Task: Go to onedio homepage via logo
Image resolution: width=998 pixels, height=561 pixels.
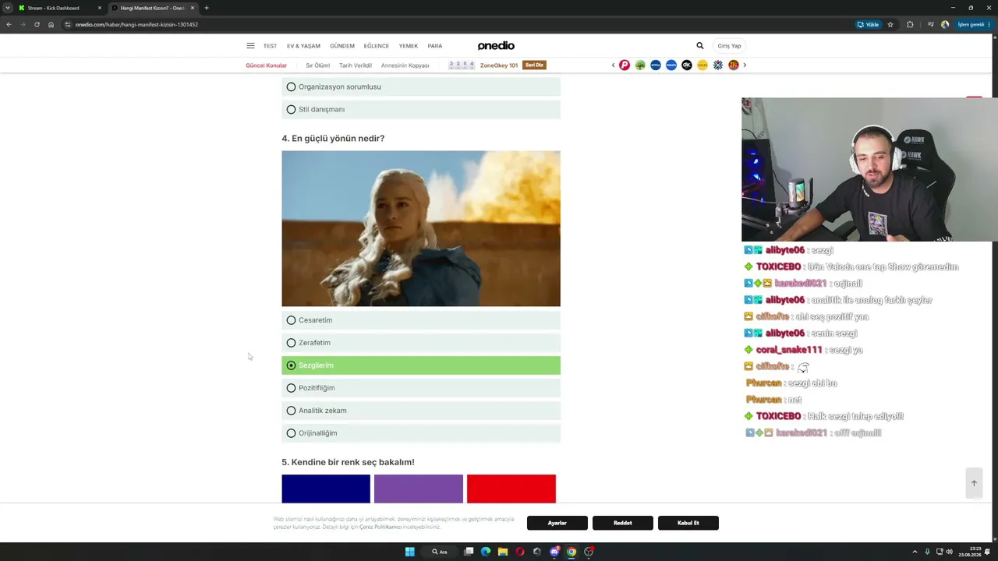Action: [496, 46]
